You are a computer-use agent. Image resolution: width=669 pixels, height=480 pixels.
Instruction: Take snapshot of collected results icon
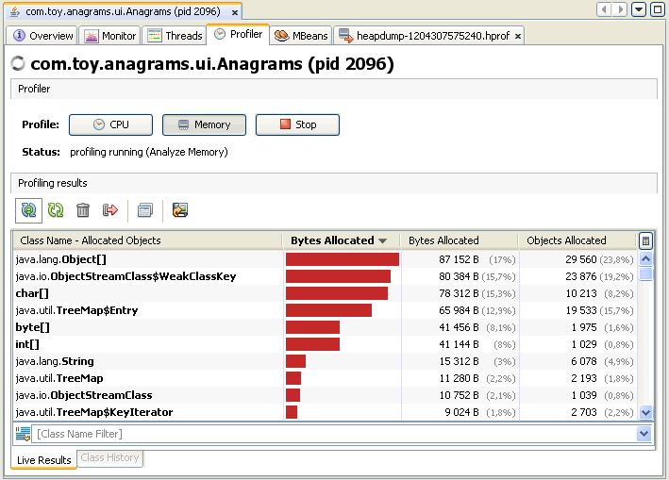(145, 210)
